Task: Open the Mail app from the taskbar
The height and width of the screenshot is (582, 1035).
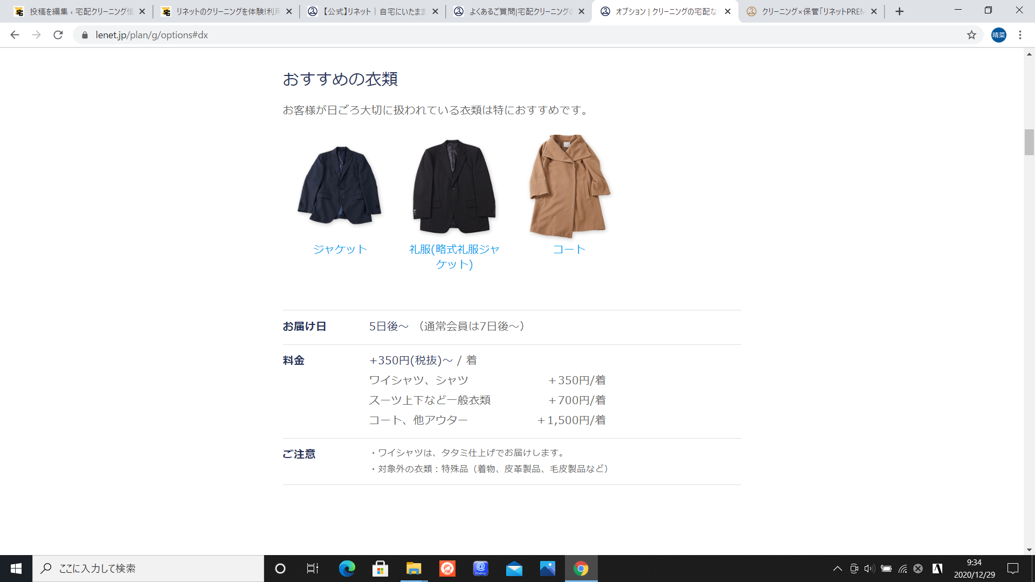Action: [x=514, y=569]
